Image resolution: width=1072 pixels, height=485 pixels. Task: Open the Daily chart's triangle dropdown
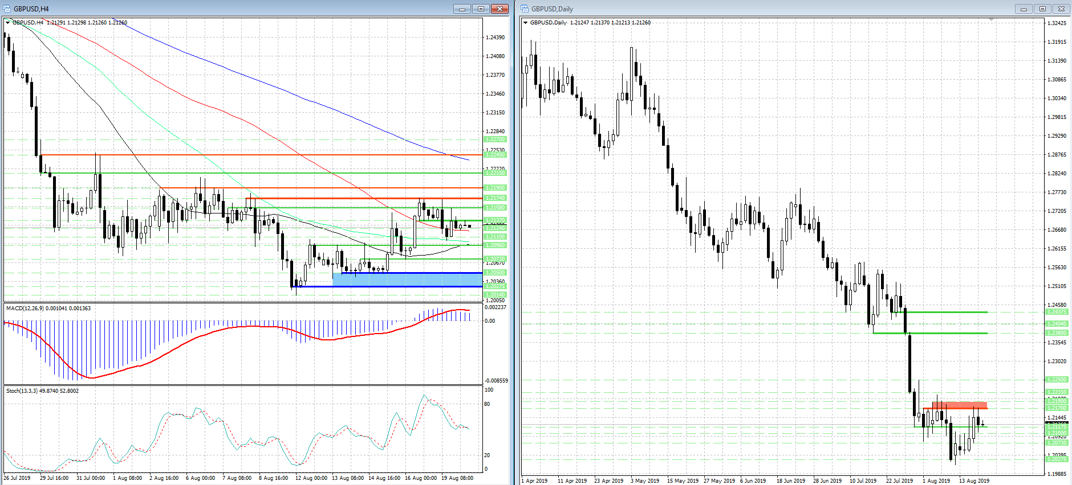pyautogui.click(x=525, y=23)
